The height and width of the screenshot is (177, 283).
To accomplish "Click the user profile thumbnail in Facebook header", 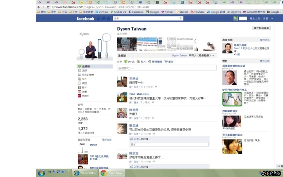I will 235,19.
